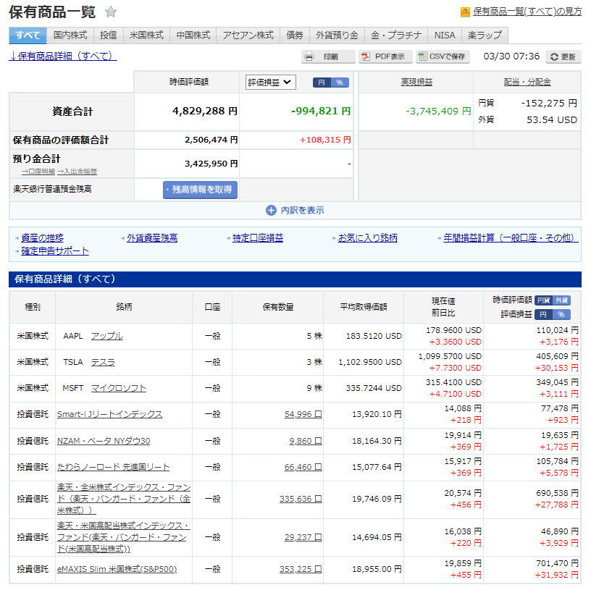
Task: Jump to 保有商品詳細（すべて） anchor link
Action: point(62,56)
